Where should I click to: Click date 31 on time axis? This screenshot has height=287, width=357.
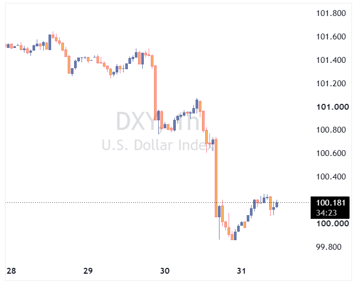[241, 271]
